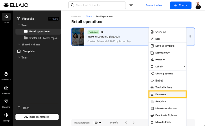Open the Branding diamond icon
Screen dimensions: 205x126
[6, 103]
